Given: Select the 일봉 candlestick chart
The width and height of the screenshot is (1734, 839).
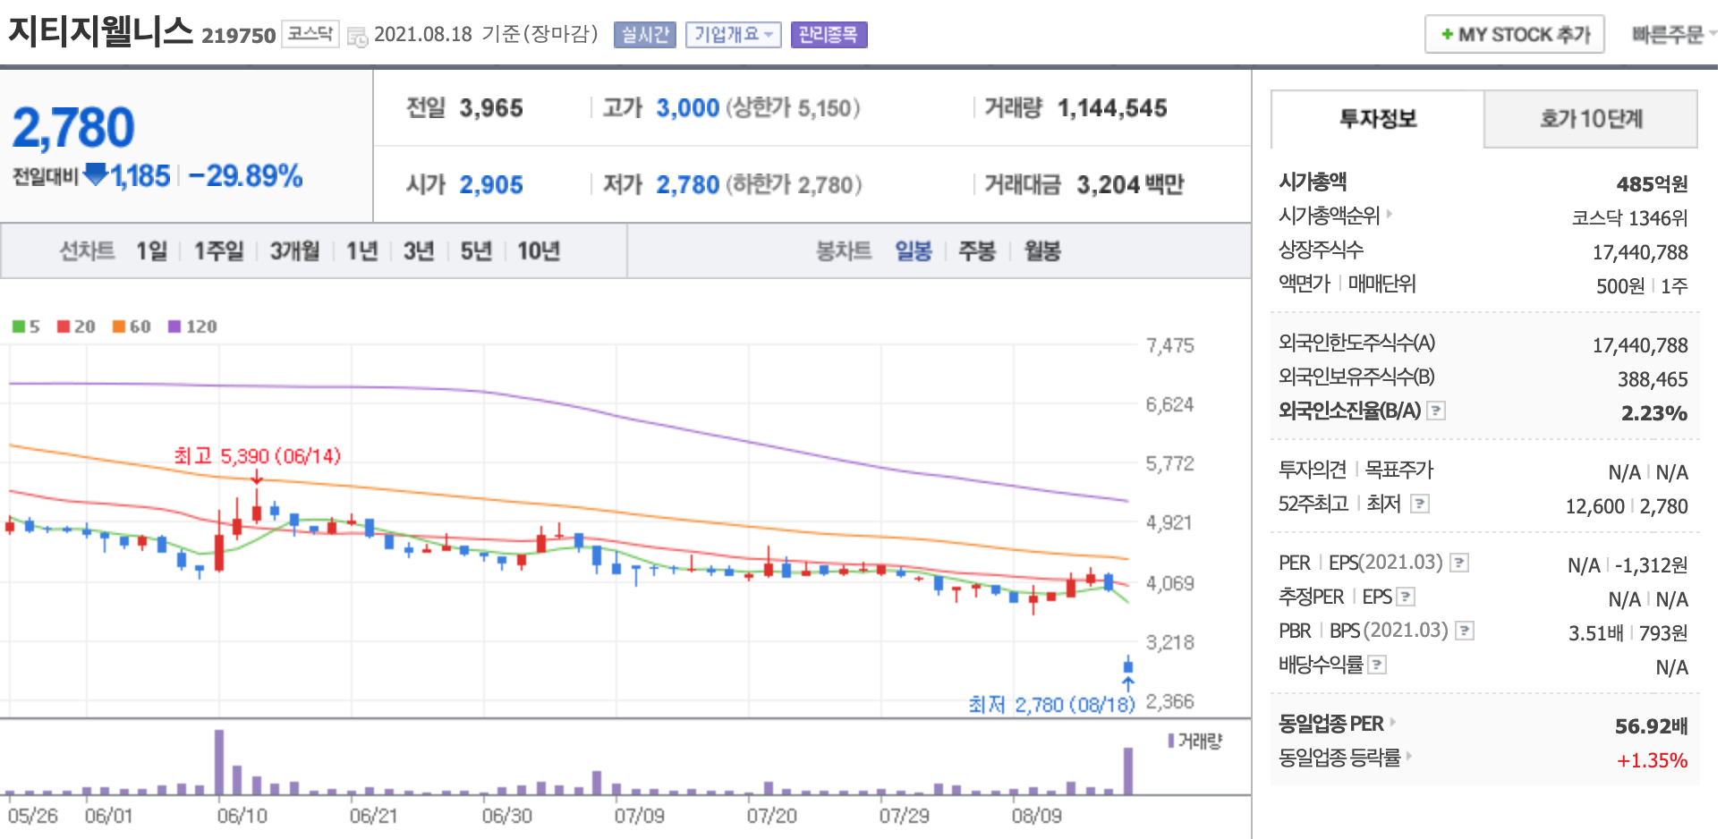Looking at the screenshot, I should 914,251.
